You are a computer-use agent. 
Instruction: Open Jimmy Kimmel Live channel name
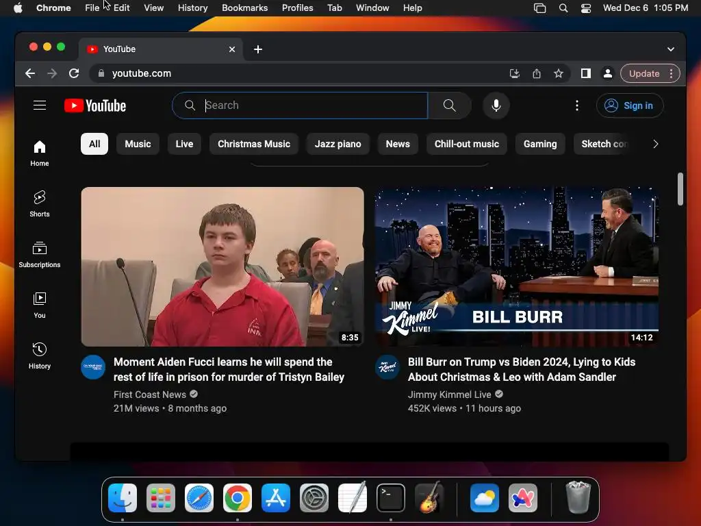pos(449,394)
